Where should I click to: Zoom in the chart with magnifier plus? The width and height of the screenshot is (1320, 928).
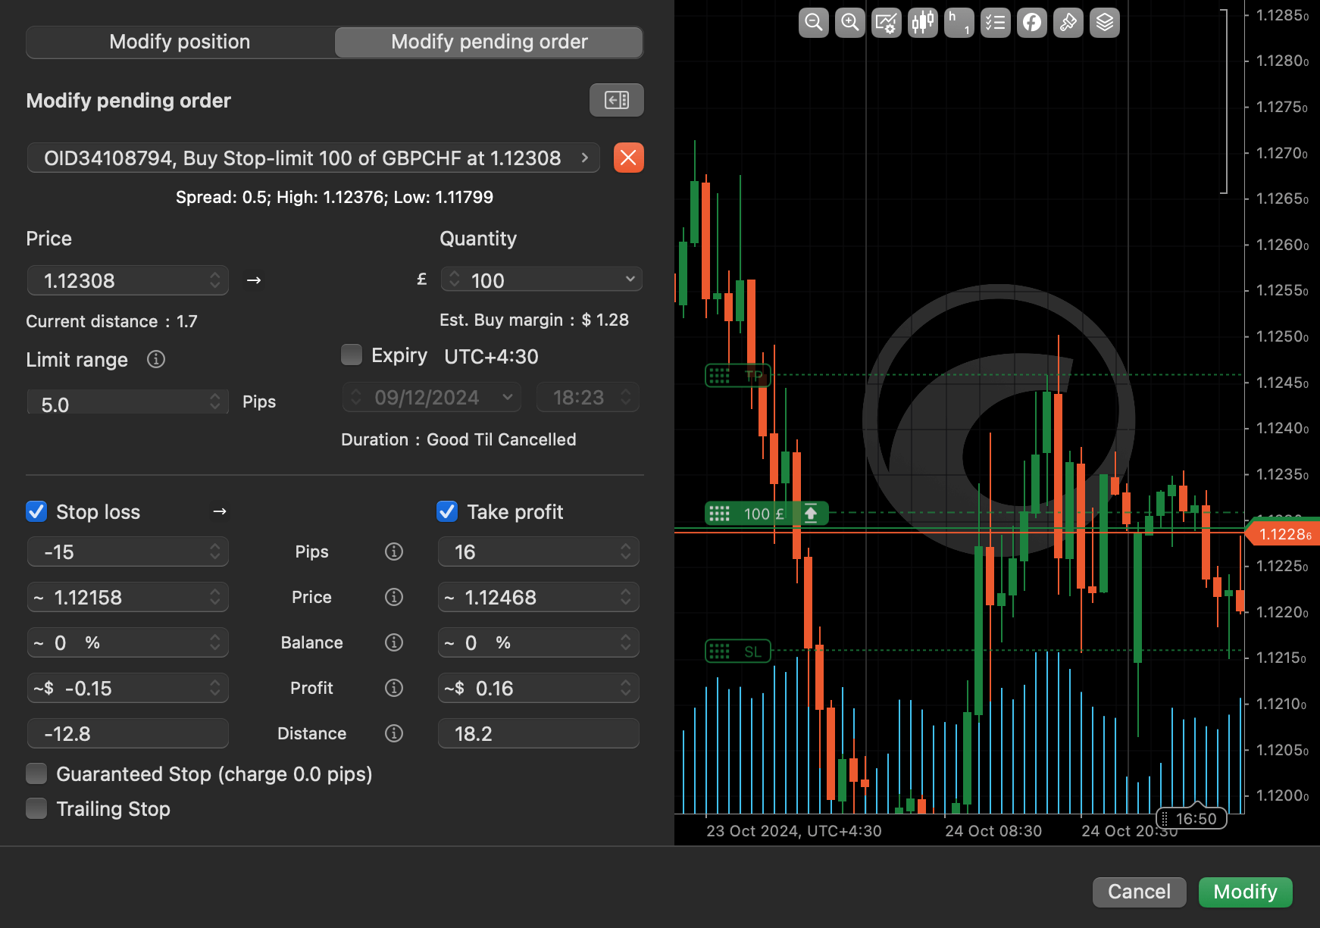click(x=849, y=23)
